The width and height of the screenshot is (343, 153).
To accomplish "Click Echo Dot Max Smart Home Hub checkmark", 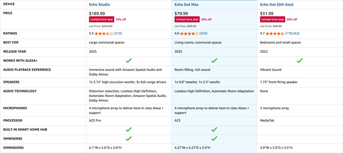I will point(214,130).
